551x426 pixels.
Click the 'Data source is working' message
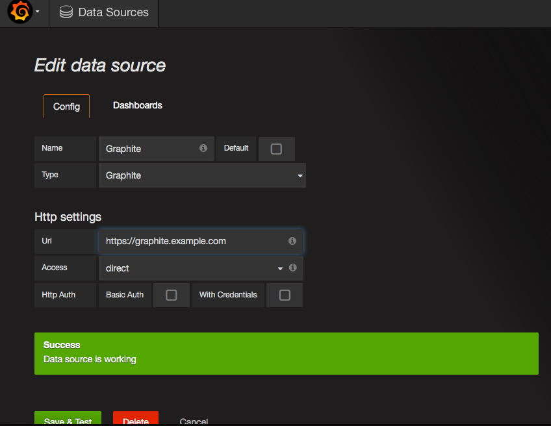90,359
